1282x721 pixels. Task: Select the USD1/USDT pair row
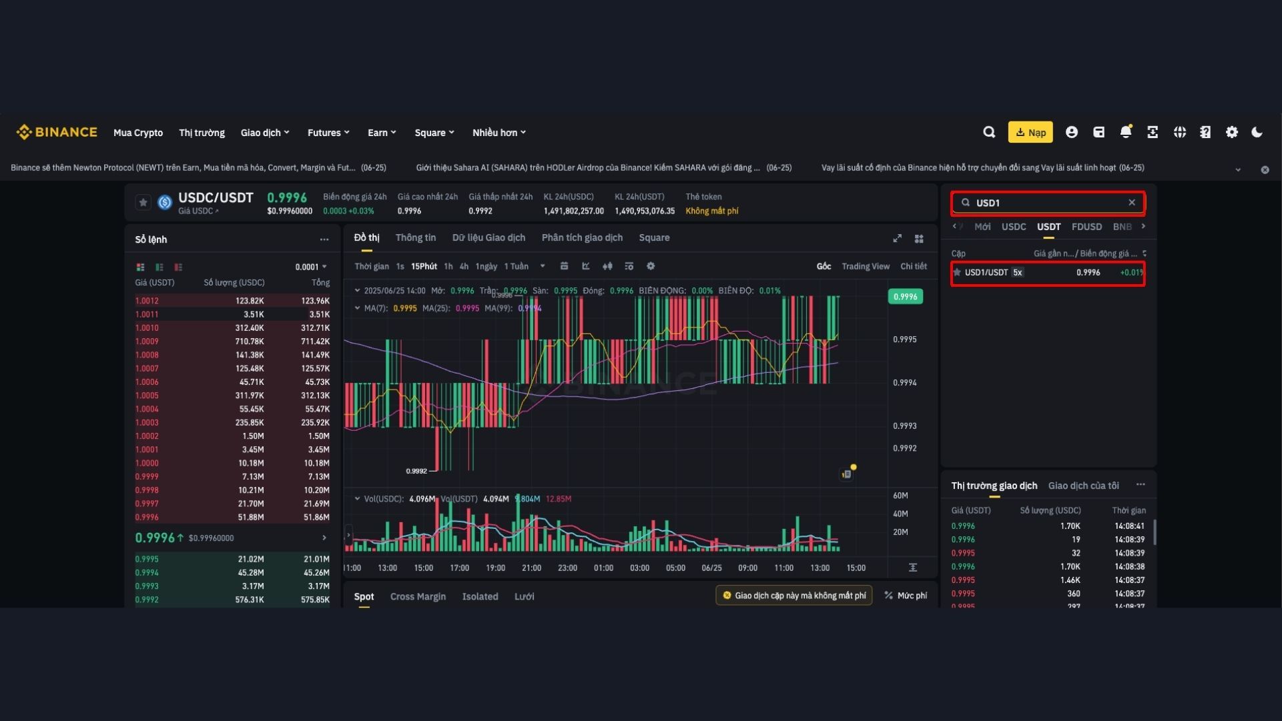pos(1048,273)
